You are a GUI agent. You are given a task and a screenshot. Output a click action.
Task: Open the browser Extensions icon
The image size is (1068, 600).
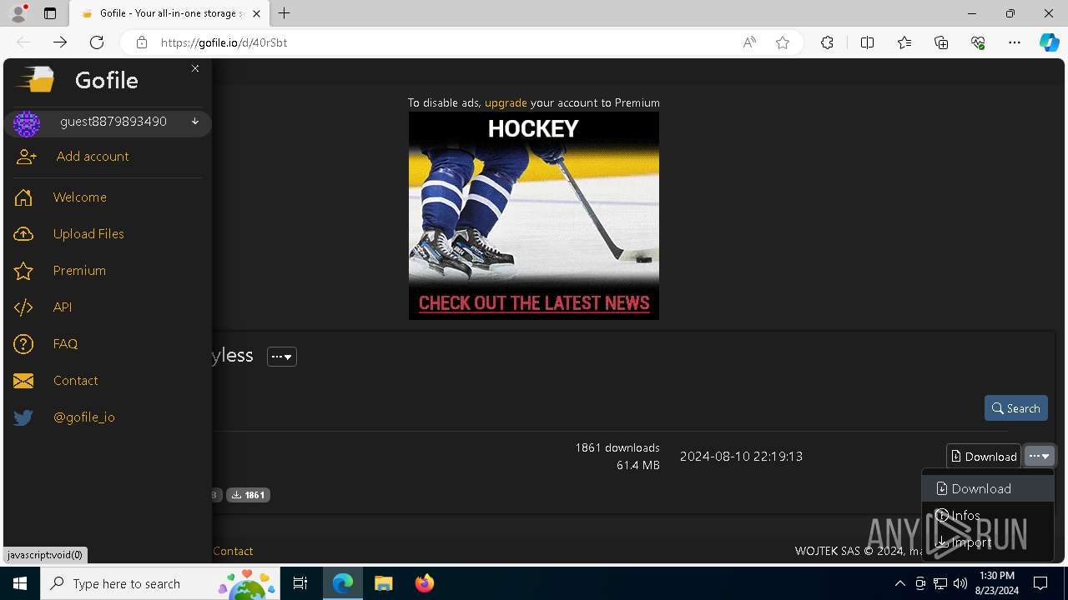pyautogui.click(x=827, y=42)
